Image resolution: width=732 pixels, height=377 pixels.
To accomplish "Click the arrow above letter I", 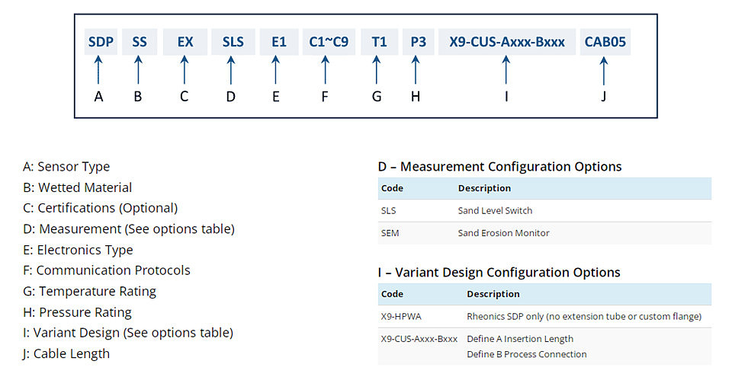I will (x=506, y=70).
